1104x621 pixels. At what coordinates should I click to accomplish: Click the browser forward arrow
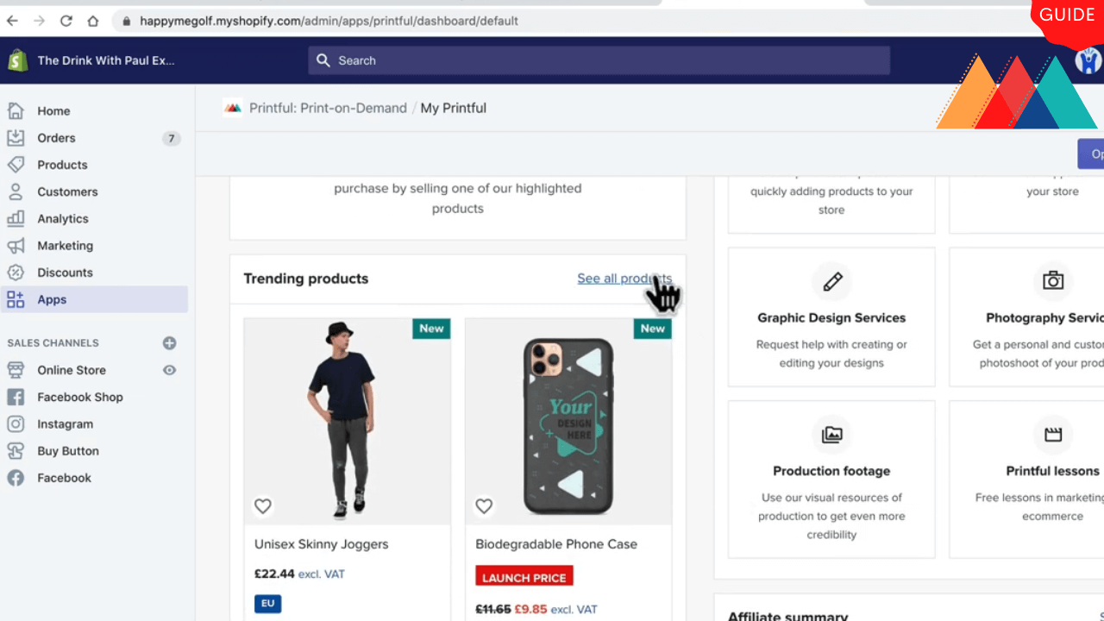pos(39,21)
